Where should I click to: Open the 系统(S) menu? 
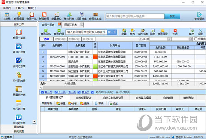click(7, 8)
